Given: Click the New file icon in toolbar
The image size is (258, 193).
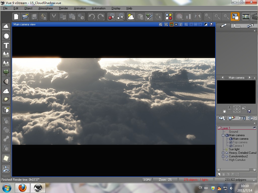Looking at the screenshot, I should pos(16,17).
